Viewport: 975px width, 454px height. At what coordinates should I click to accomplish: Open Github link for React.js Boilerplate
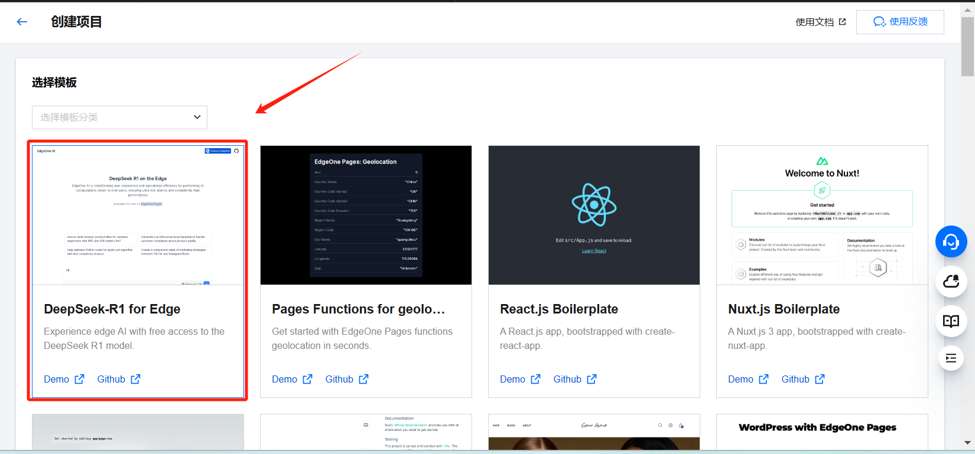[x=567, y=379]
